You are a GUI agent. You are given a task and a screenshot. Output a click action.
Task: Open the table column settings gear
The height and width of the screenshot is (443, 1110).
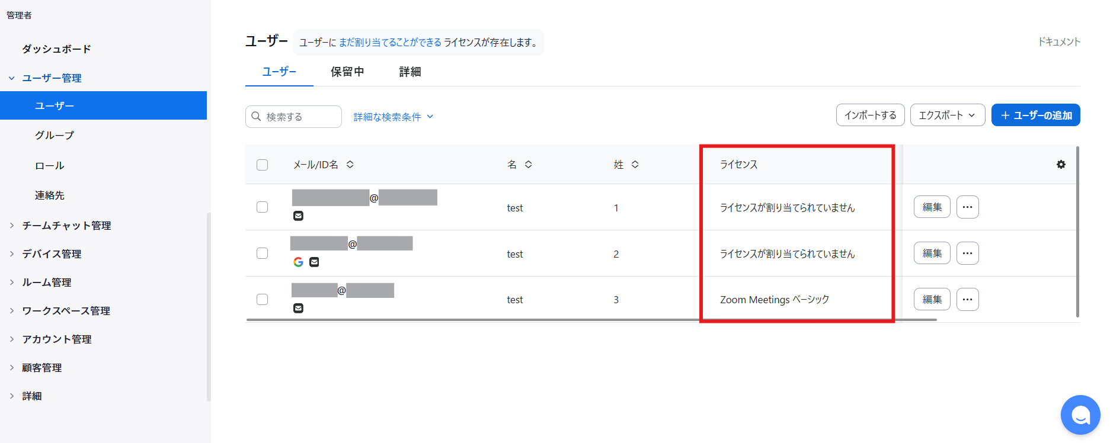click(x=1061, y=165)
